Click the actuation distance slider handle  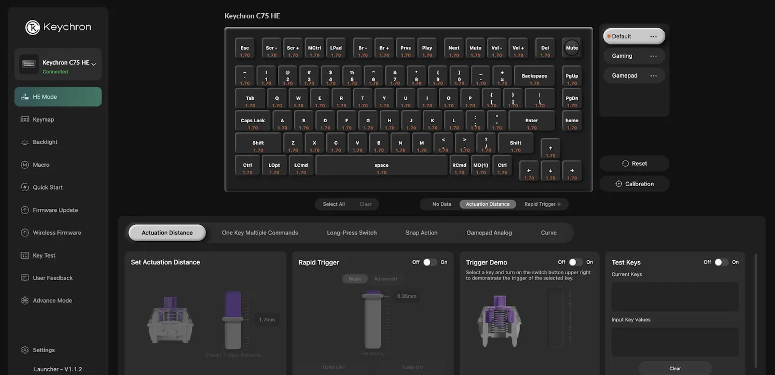[x=232, y=319]
